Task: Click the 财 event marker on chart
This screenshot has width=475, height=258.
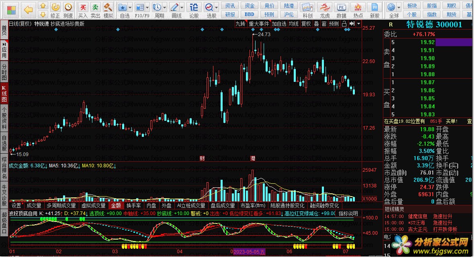Action: coord(202,158)
